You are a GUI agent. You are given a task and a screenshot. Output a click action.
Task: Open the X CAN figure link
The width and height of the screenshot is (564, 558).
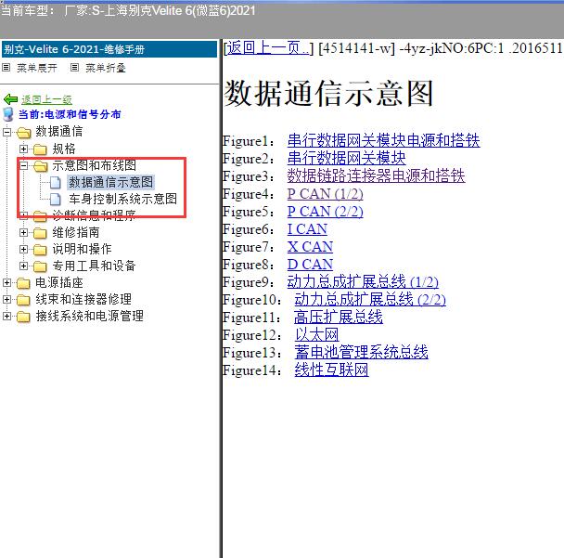pos(310,247)
